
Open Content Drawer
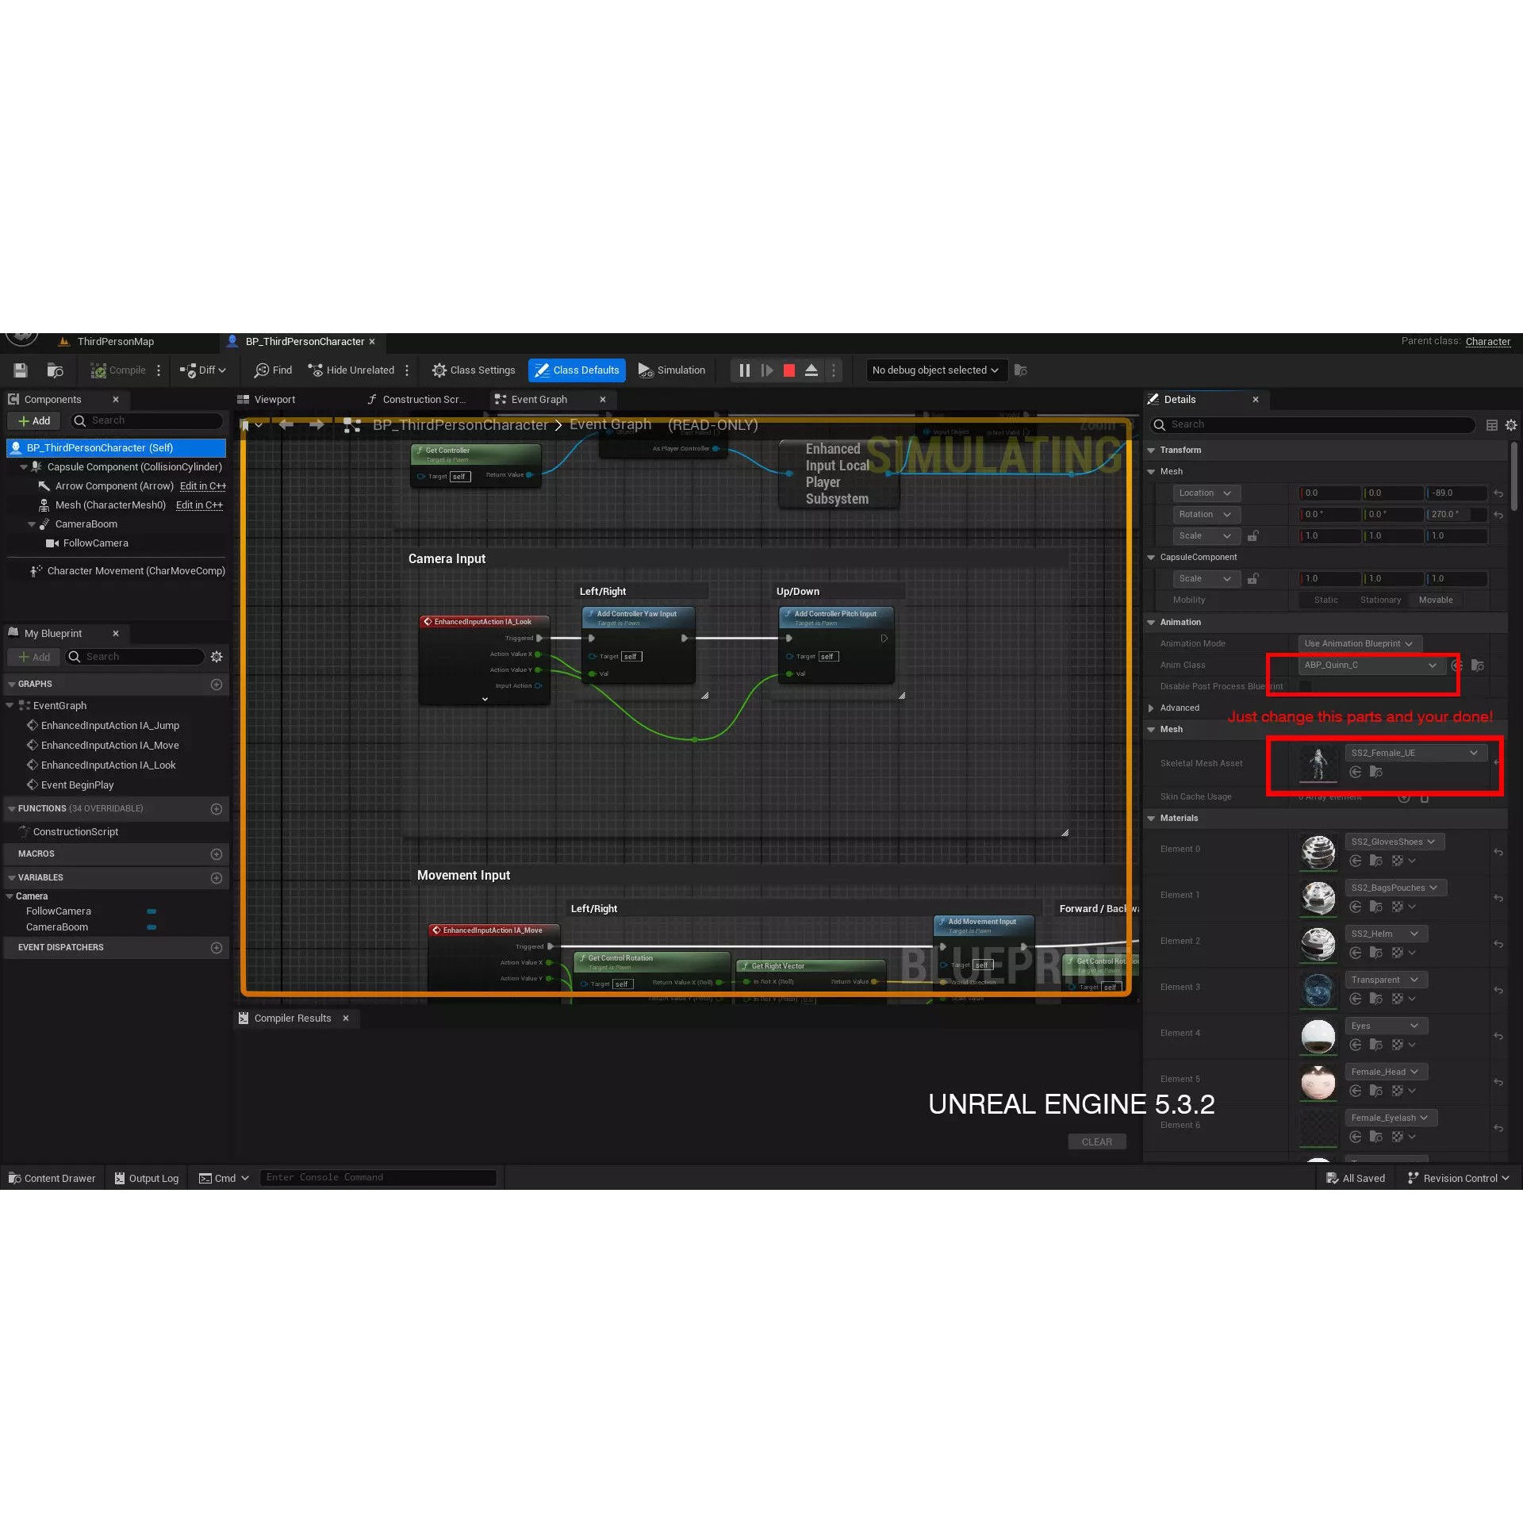click(x=52, y=1179)
